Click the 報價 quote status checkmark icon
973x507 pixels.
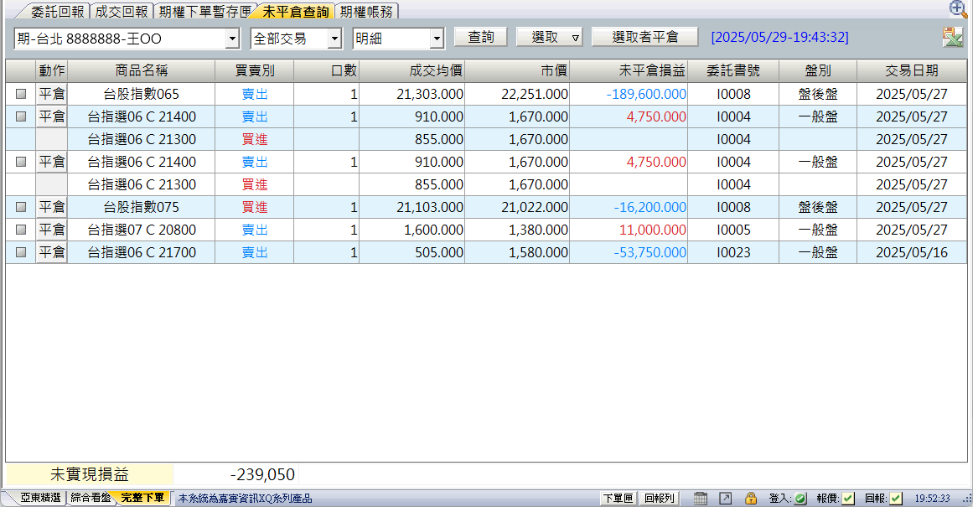pyautogui.click(x=849, y=499)
